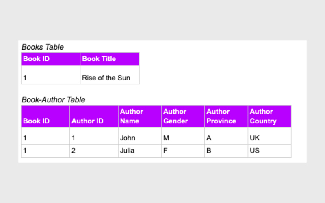325x203 pixels.
Task: Click the "Rise of the Sun" cell
Action: [x=106, y=78]
